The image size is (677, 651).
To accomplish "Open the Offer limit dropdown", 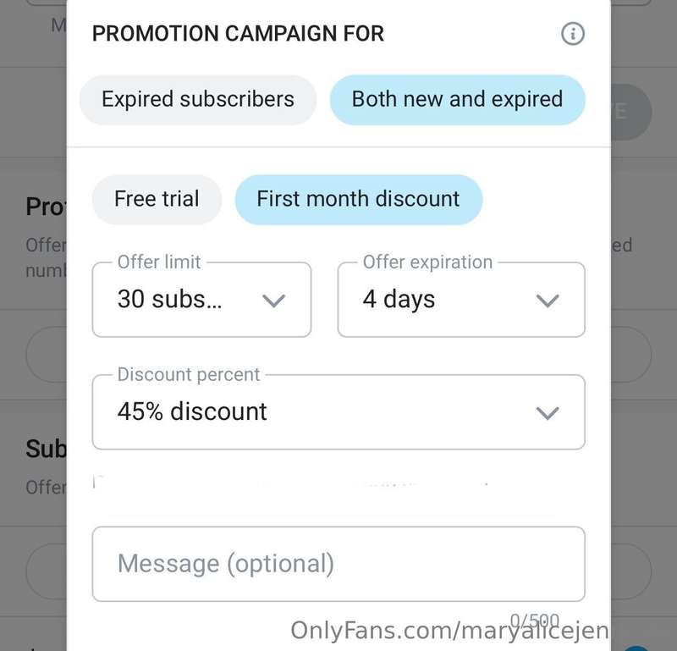I will coord(201,300).
